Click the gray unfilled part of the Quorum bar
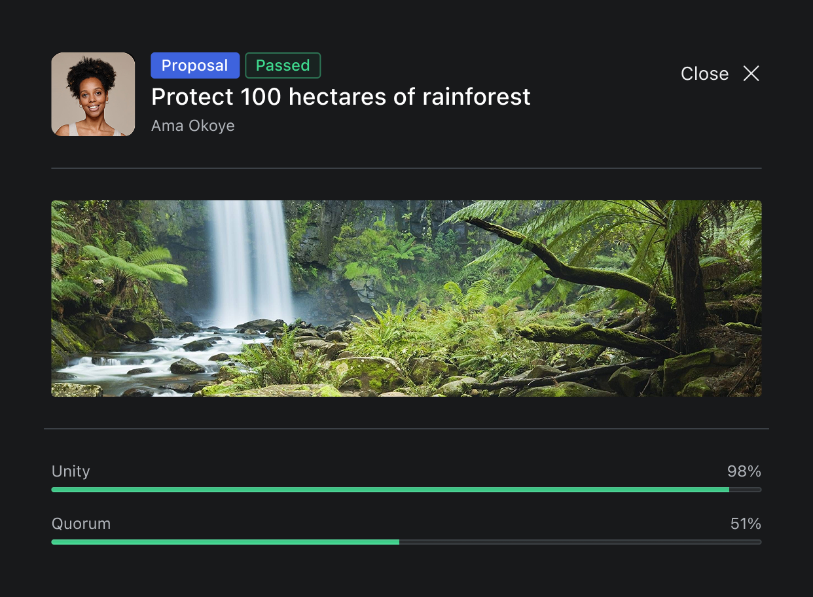 coord(580,542)
